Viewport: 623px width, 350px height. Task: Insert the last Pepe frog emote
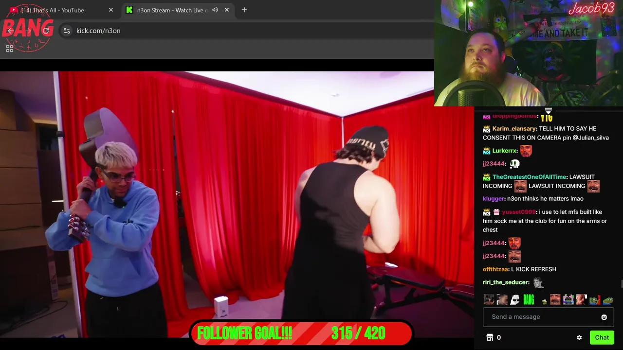pos(608,299)
